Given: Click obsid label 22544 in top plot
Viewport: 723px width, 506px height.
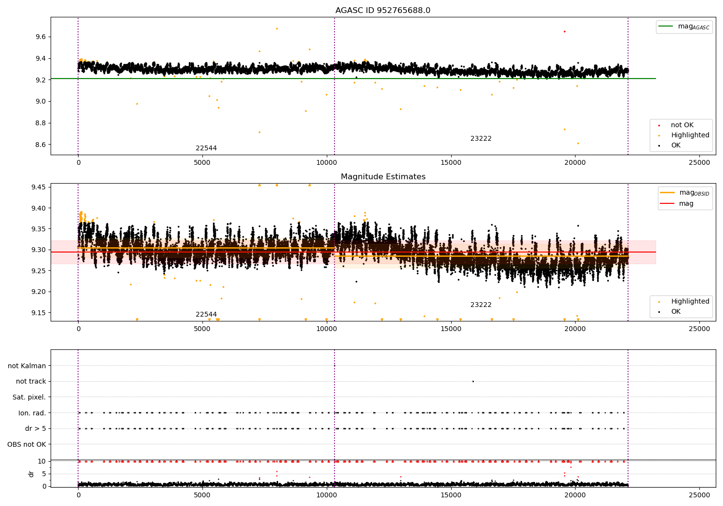Looking at the screenshot, I should click(x=206, y=148).
